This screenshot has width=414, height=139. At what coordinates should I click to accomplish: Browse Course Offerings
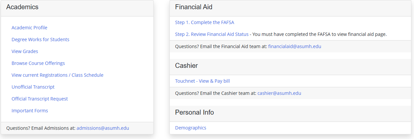[38, 63]
